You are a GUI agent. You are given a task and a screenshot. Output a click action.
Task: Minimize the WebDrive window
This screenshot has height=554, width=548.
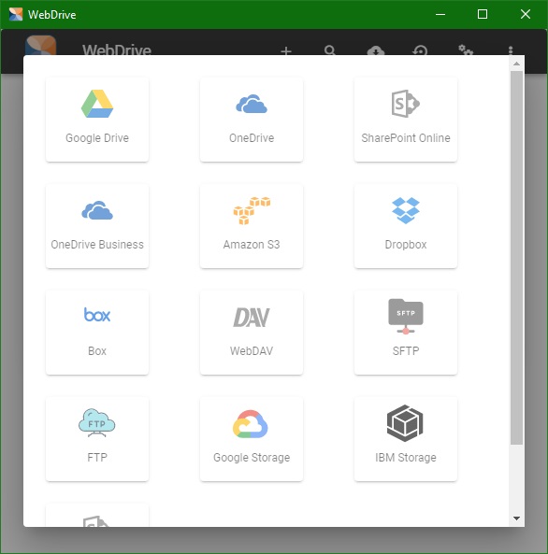click(x=440, y=15)
